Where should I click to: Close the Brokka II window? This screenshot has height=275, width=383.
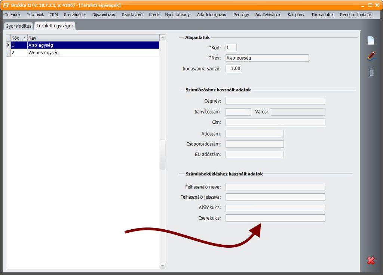[x=377, y=5]
